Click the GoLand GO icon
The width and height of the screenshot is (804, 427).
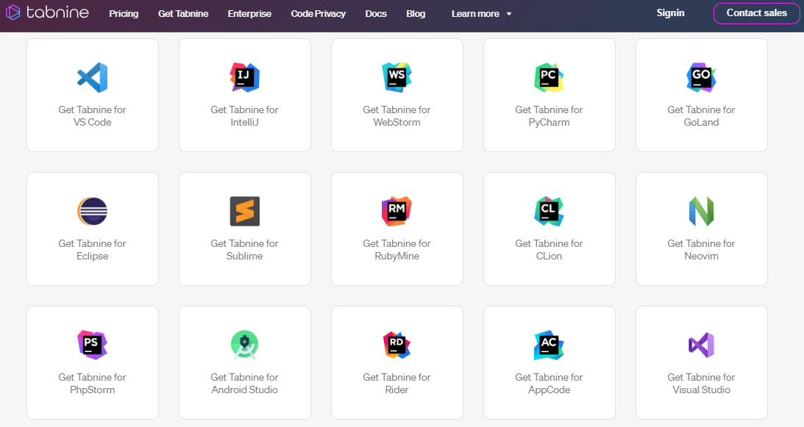pos(702,77)
